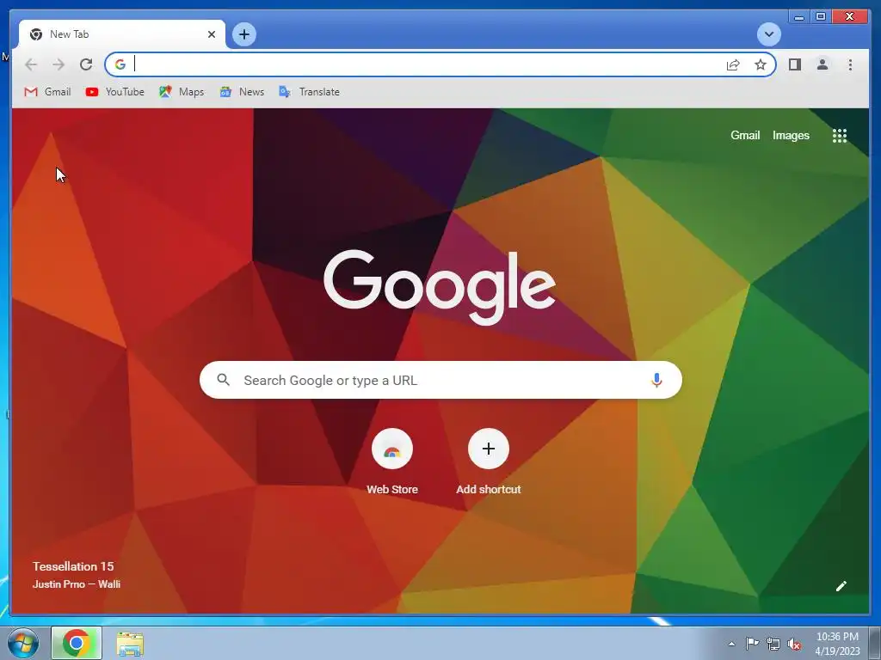This screenshot has height=660, width=881.
Task: Click the Tessellation 15 background credit
Action: (x=73, y=566)
